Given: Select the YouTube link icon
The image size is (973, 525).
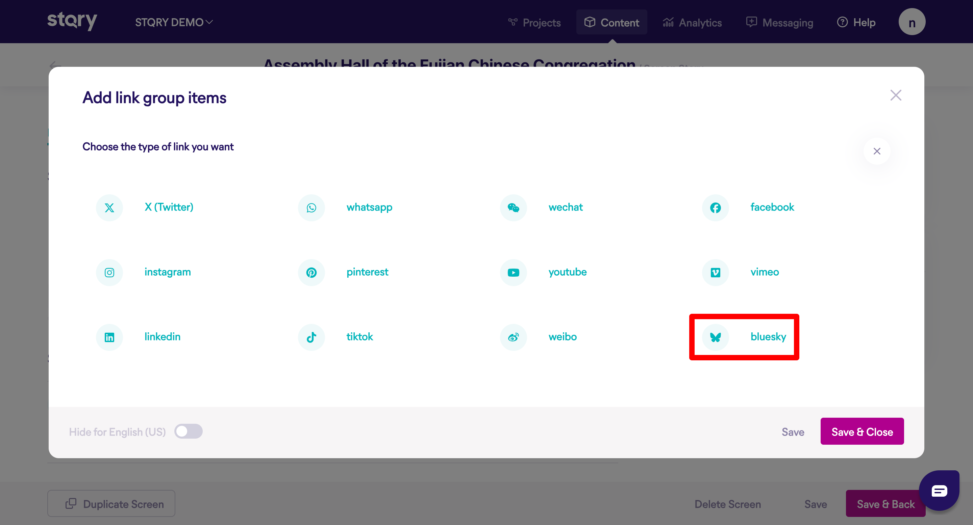Looking at the screenshot, I should coord(513,273).
